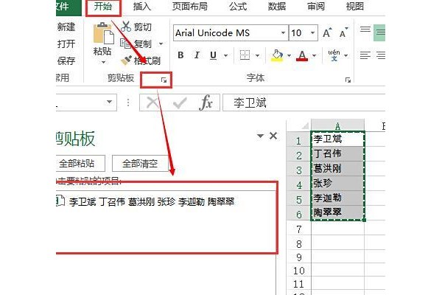Click the 全部粘贴 button

click(x=80, y=163)
